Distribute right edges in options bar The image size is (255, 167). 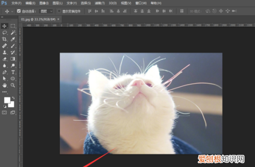170,11
